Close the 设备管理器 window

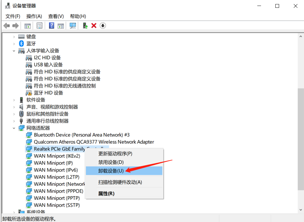pos(296,6)
